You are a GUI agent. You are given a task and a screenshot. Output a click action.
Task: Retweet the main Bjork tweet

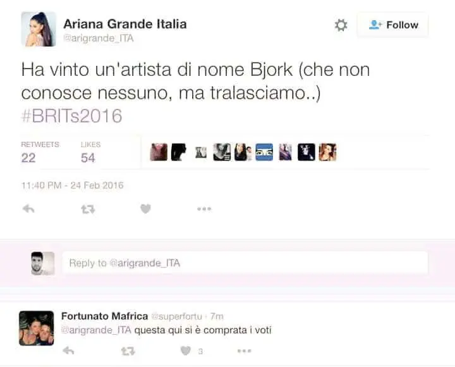88,209
